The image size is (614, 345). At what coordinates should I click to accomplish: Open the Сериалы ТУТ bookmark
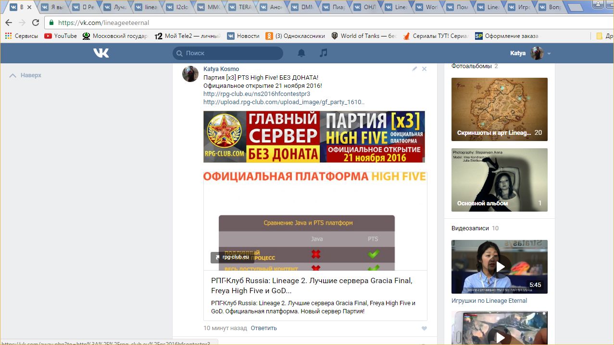tap(436, 36)
